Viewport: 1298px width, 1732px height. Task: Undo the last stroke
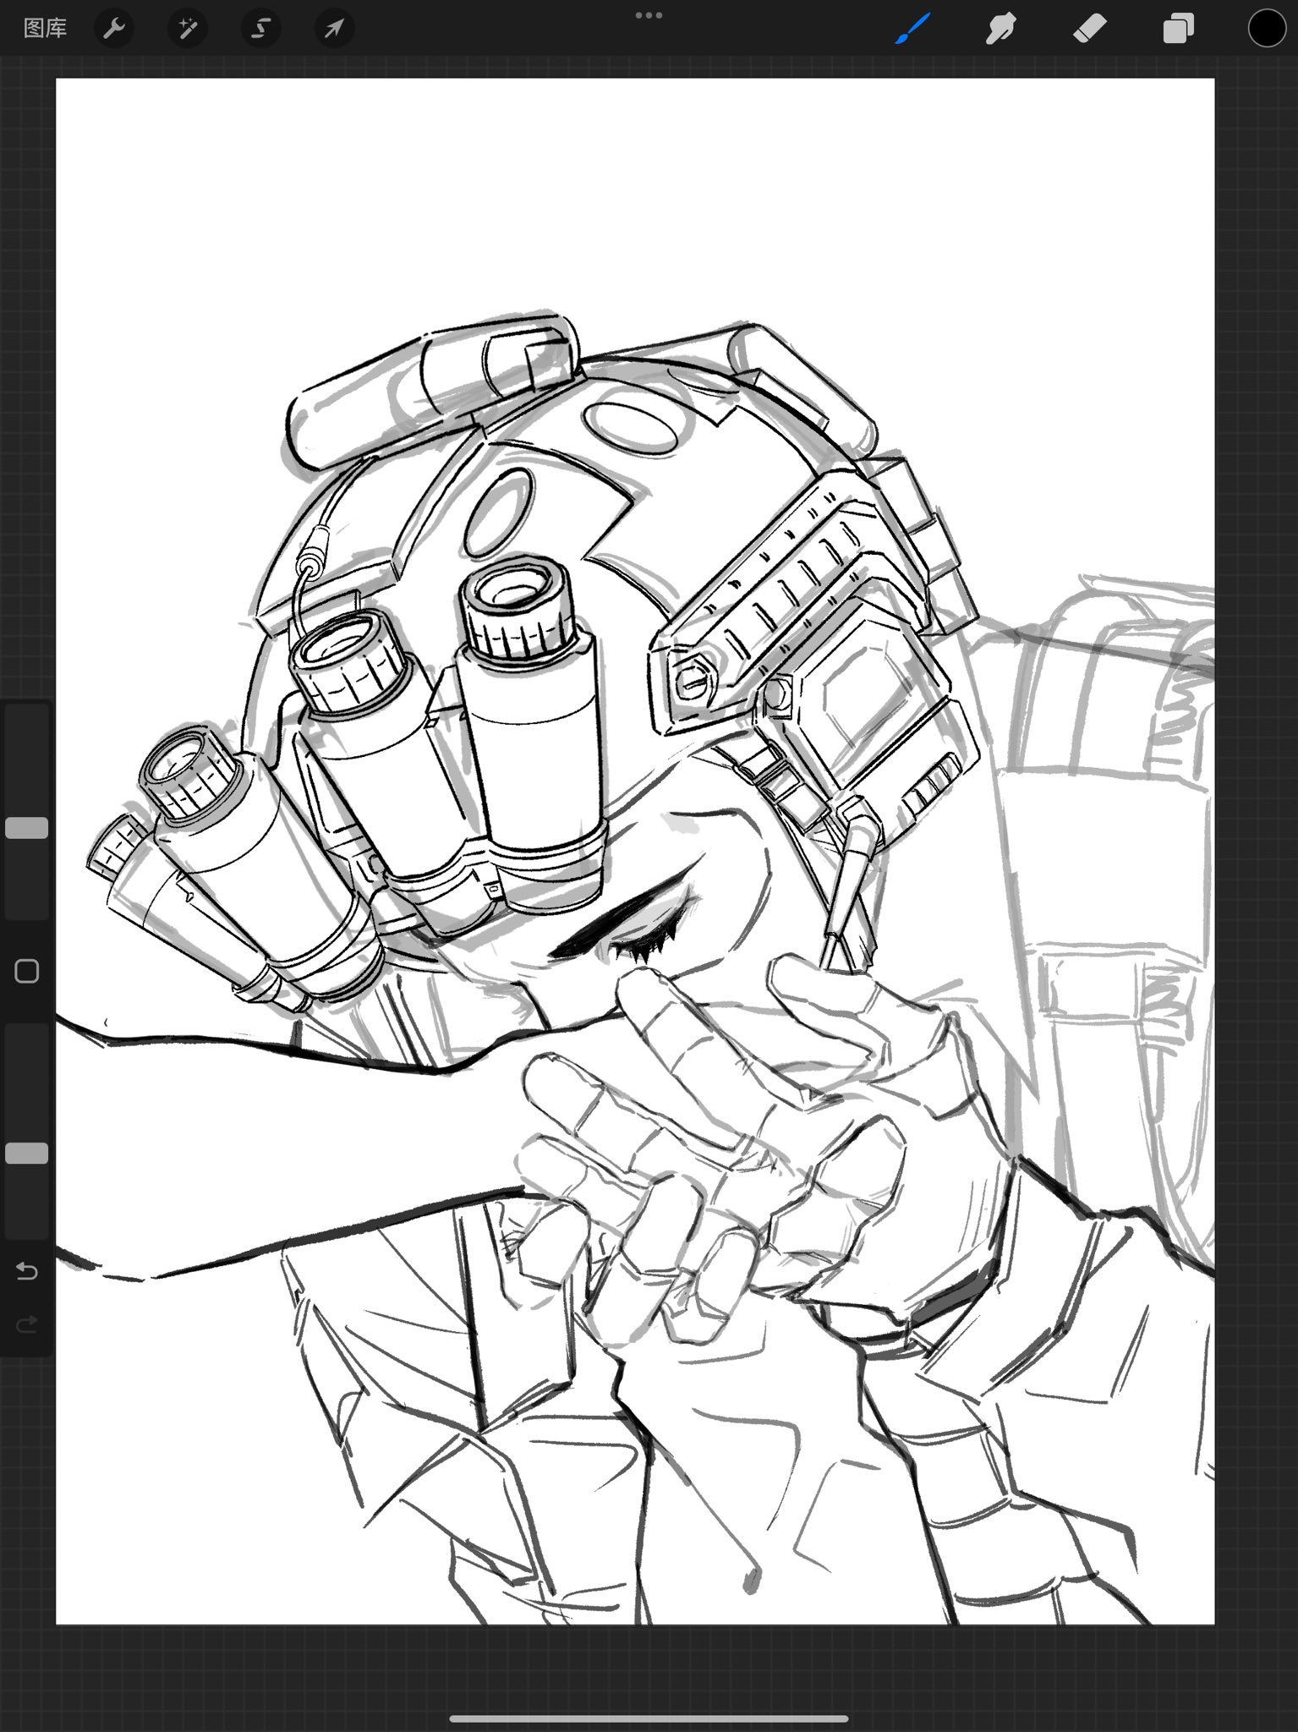(x=27, y=1271)
